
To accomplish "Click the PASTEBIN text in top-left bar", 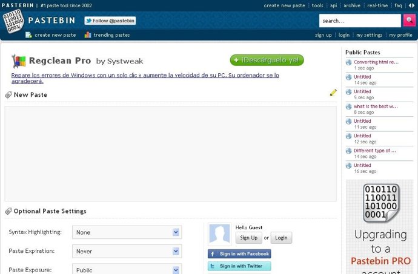I will point(18,5).
